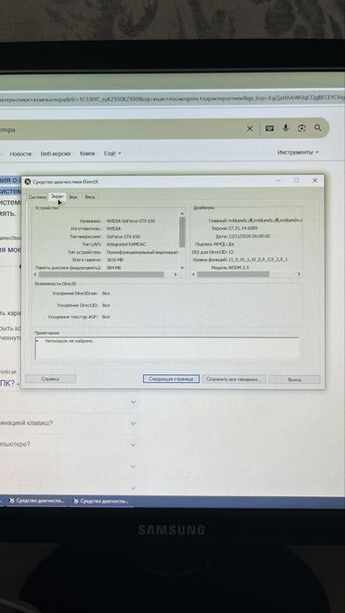
Task: Minimize the DirectX diagnostic window
Action: click(x=278, y=181)
